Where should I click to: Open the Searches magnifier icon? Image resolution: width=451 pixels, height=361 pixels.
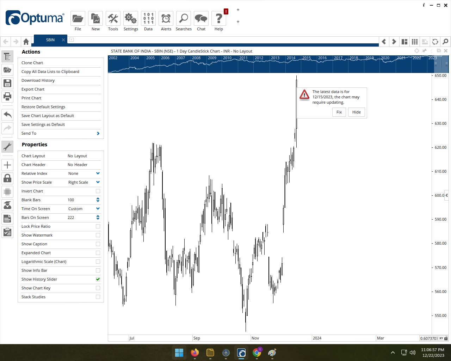tap(184, 19)
